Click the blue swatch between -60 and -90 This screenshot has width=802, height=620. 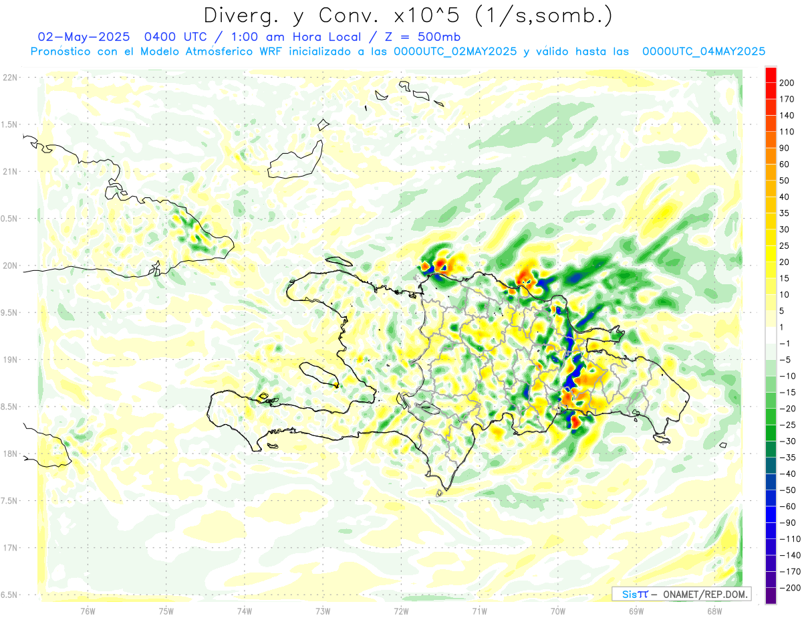click(x=771, y=514)
